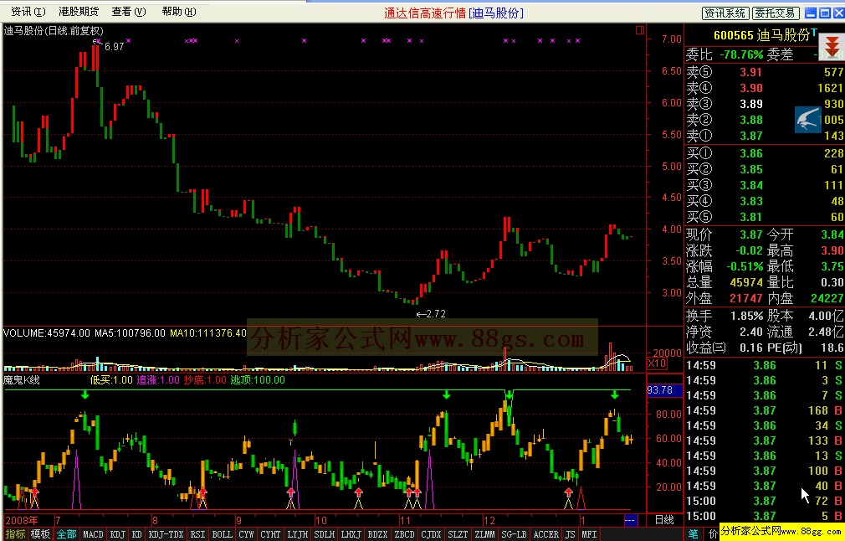Select the BOLL indicator tab
This screenshot has width=845, height=541.
222,534
